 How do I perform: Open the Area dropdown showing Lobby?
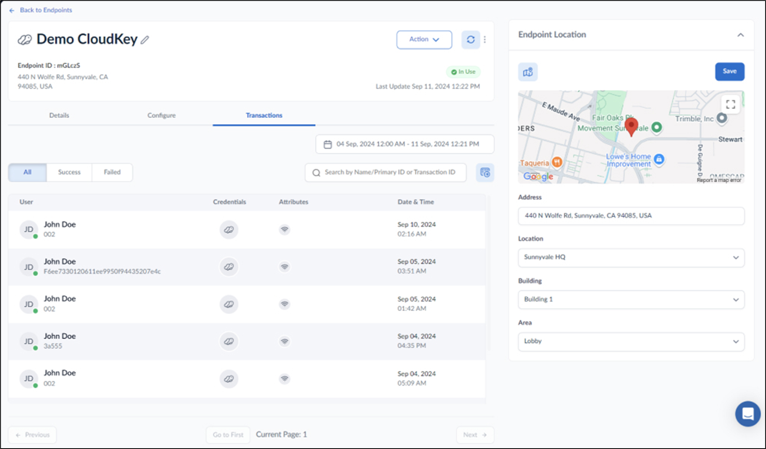click(631, 342)
